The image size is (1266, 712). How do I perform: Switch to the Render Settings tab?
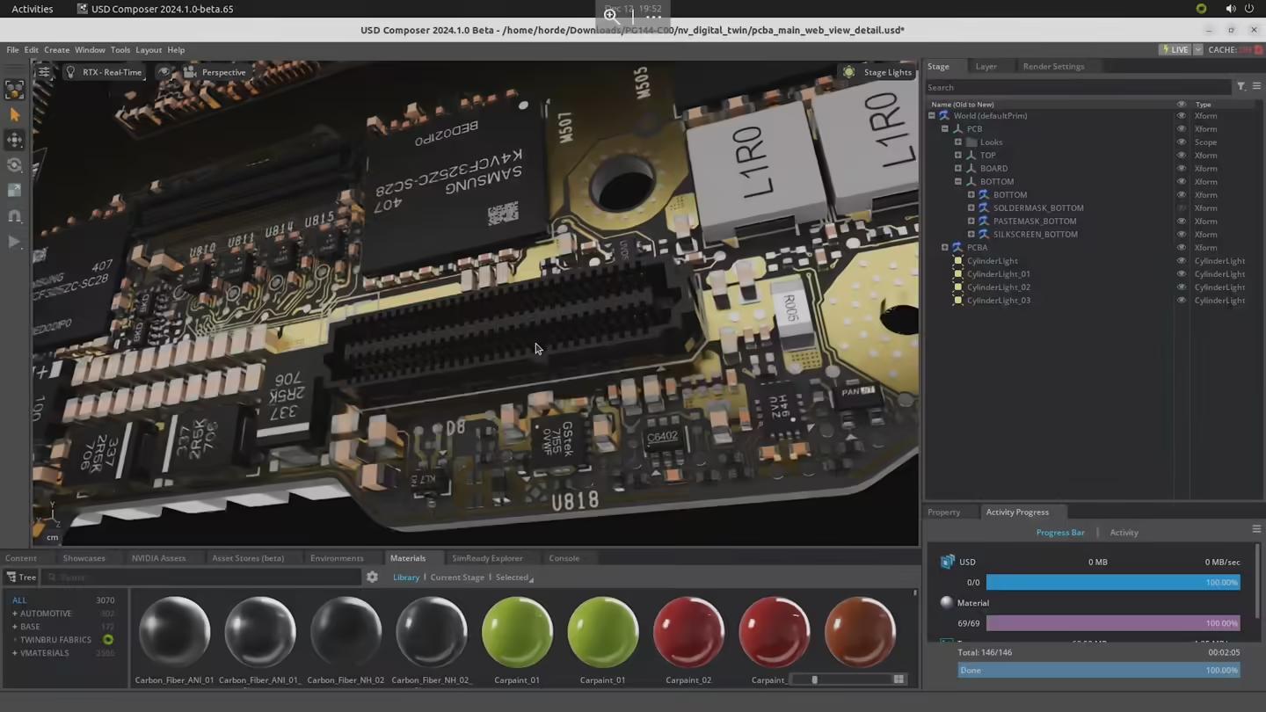click(1052, 67)
